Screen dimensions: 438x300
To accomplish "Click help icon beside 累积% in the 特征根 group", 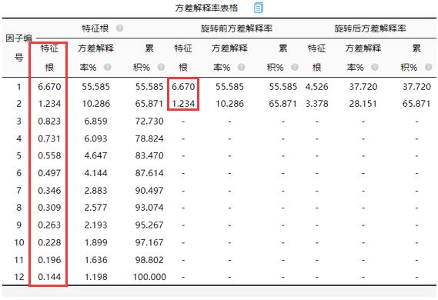I will point(161,67).
